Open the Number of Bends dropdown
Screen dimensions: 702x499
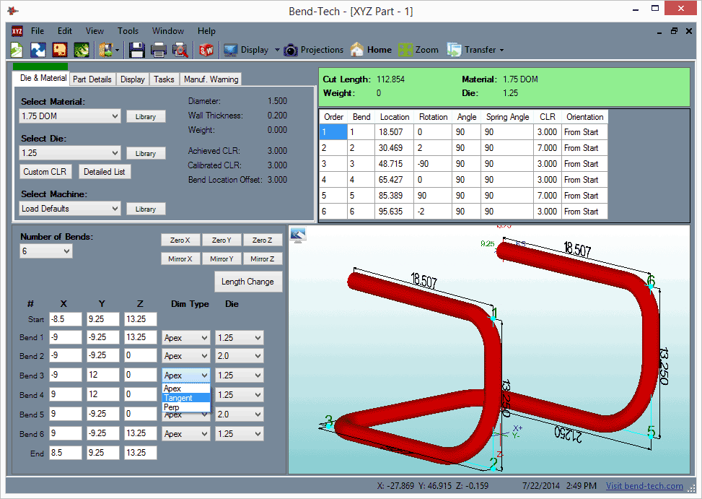point(45,249)
